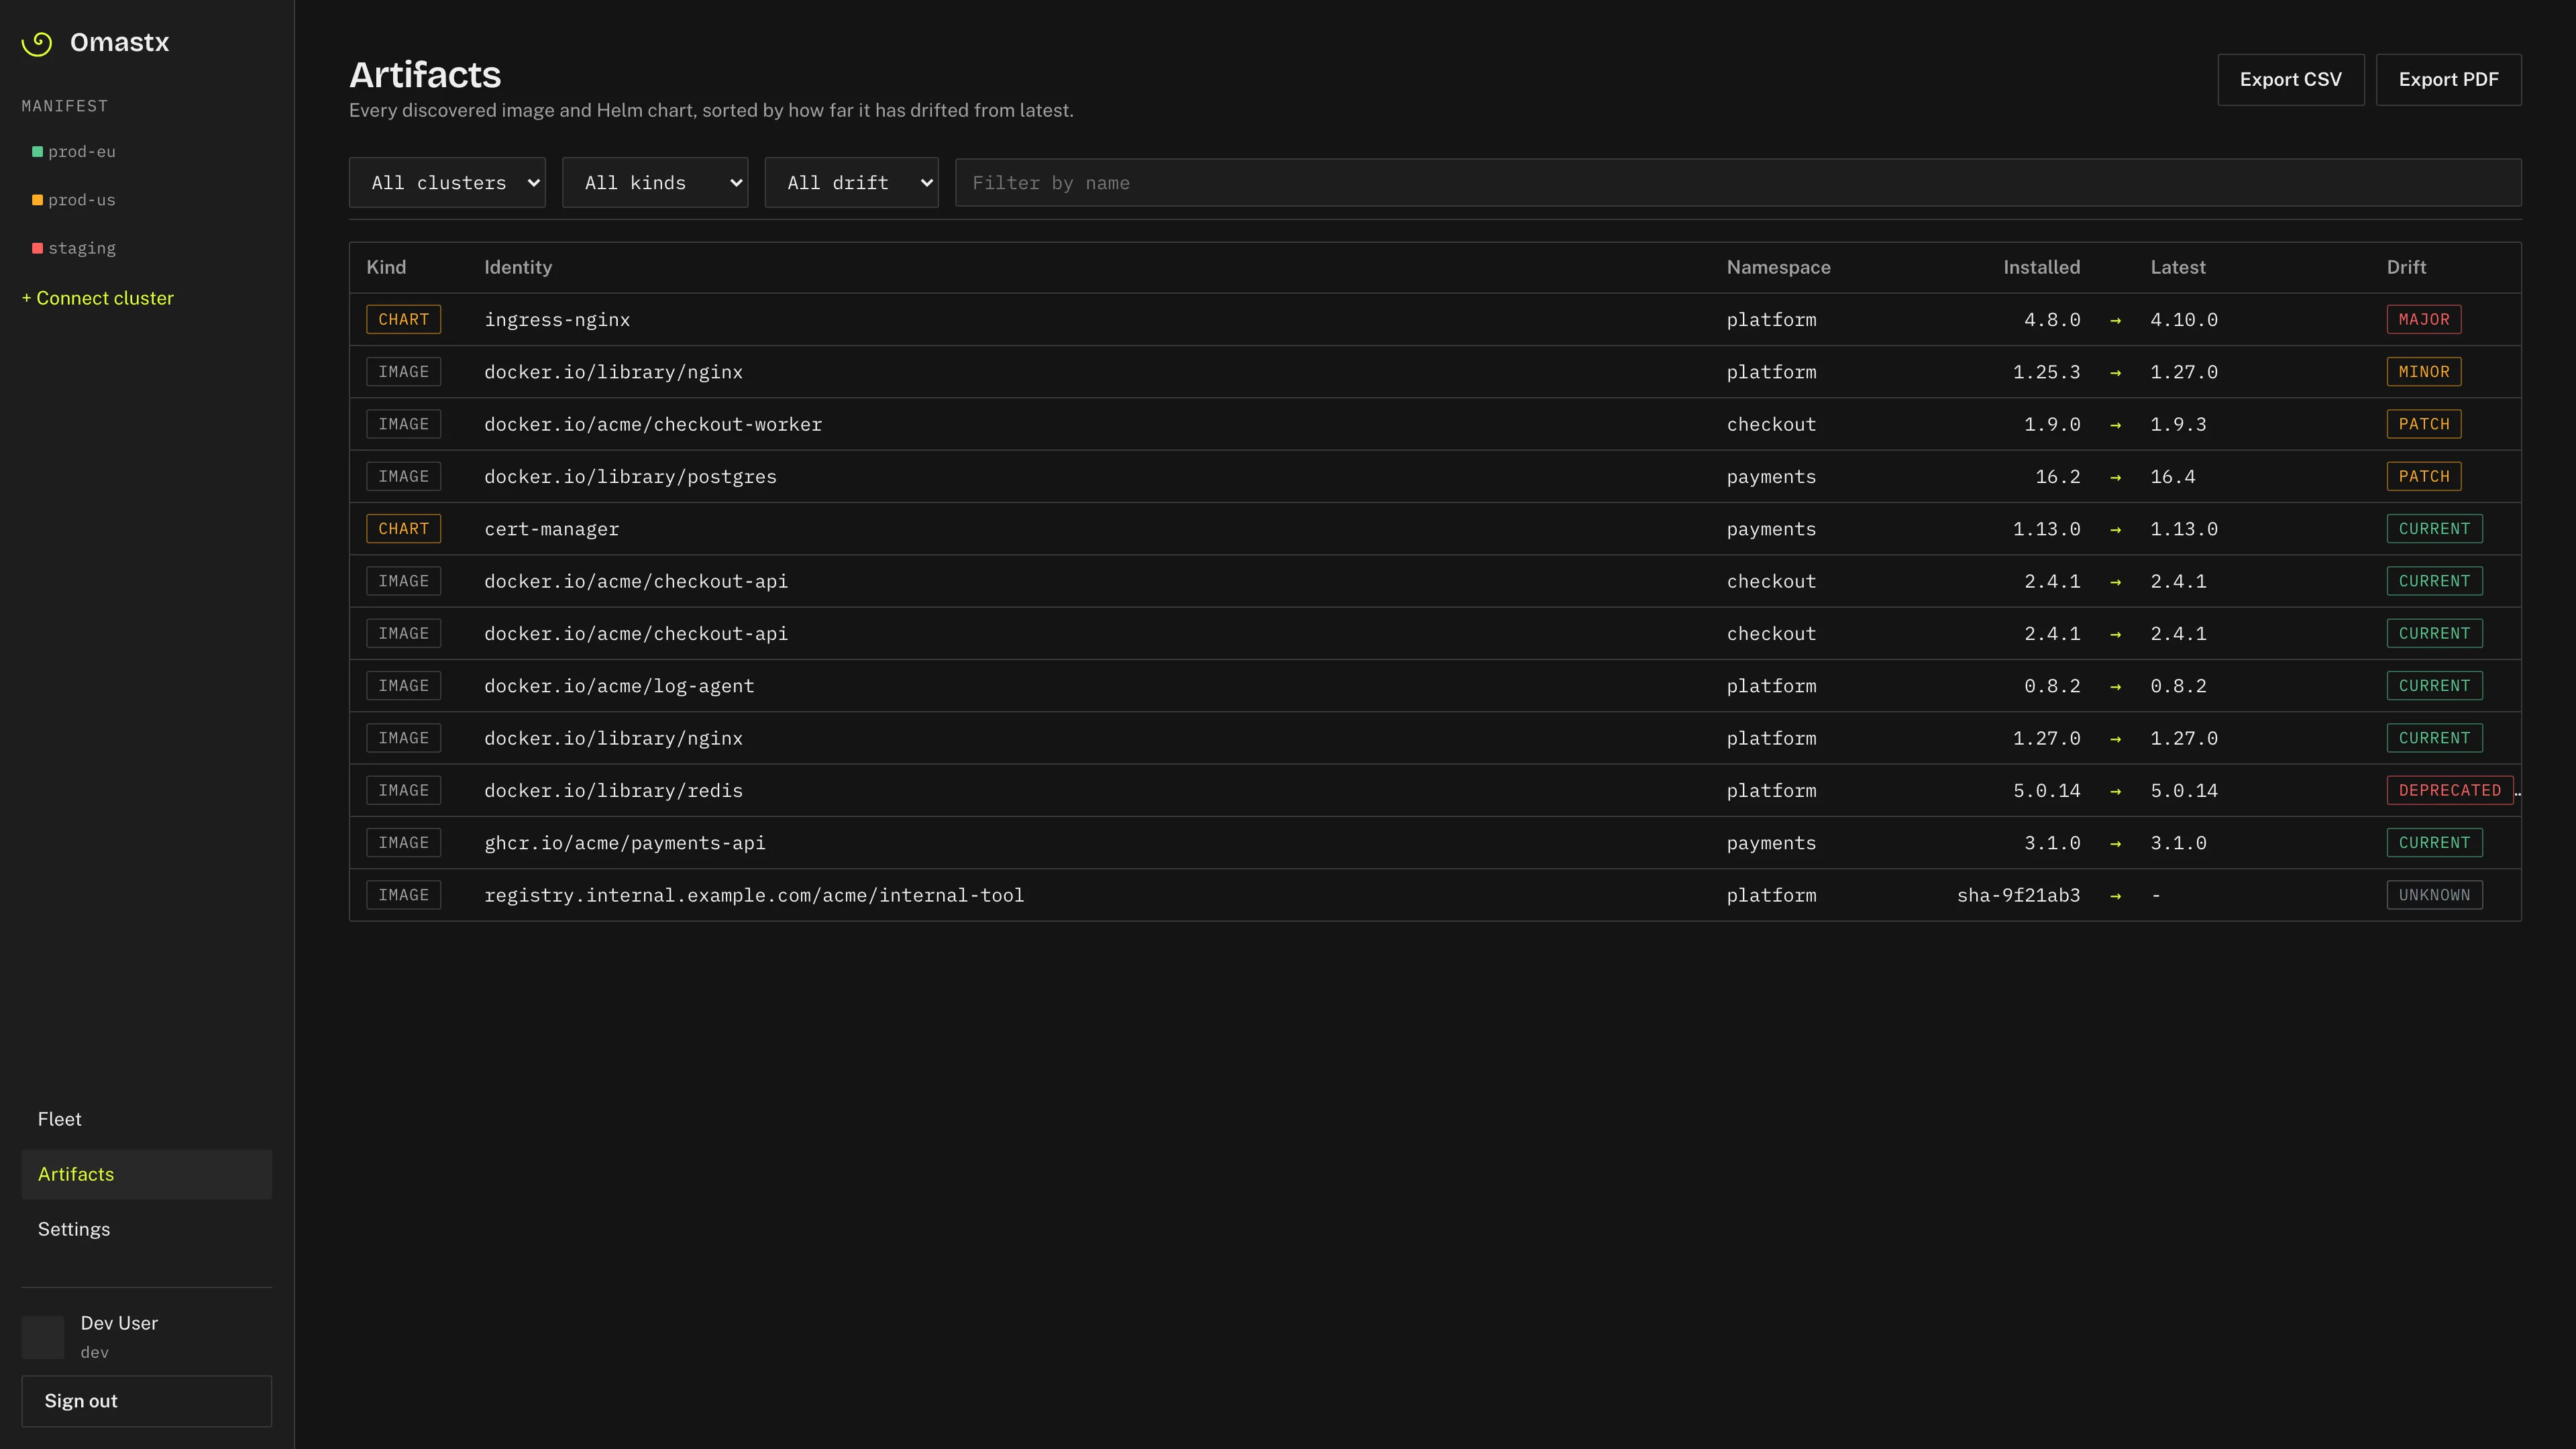Click the Drift column header
Viewport: 2576px width, 1449px height.
pos(2406,267)
